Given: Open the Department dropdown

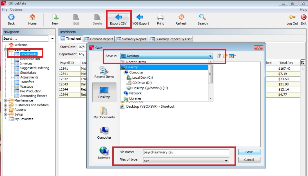Looking at the screenshot, I should [x=82, y=54].
